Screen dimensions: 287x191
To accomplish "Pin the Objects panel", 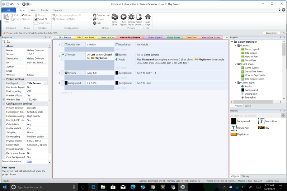I will (281, 111).
